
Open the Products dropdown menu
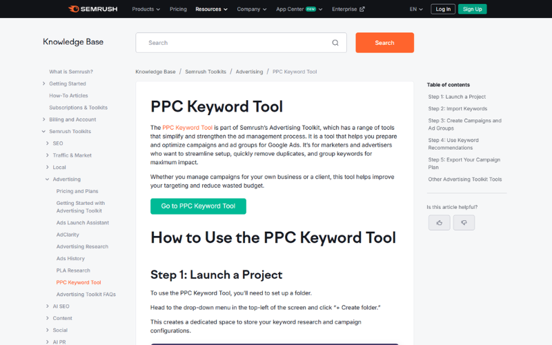tap(146, 9)
